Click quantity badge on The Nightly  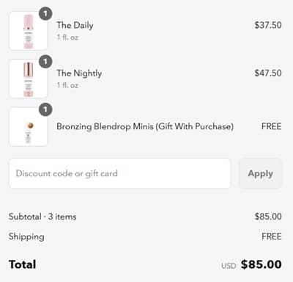click(45, 62)
